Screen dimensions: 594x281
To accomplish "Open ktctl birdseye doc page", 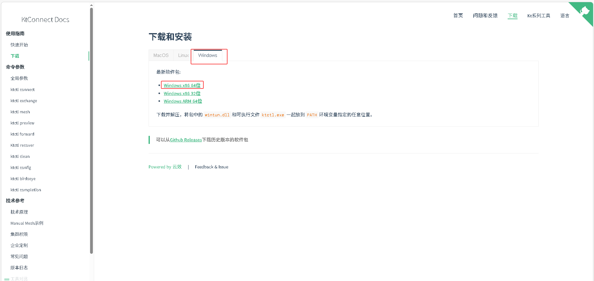I will pyautogui.click(x=23, y=179).
